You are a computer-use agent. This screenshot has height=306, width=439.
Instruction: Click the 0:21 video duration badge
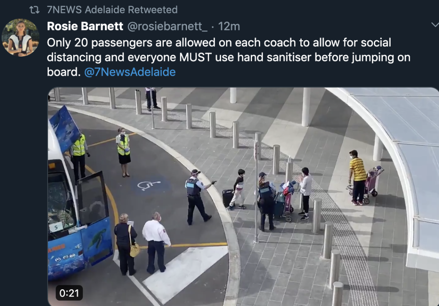pyautogui.click(x=69, y=293)
